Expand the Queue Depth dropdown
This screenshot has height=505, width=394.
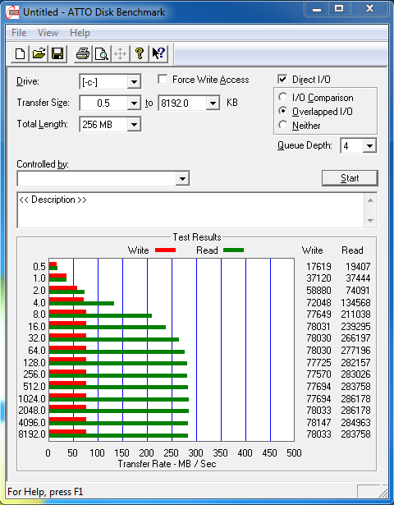tap(369, 146)
